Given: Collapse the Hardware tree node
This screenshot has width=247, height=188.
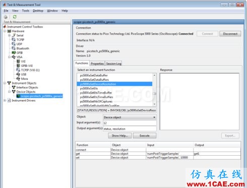Looking at the screenshot, I should [5, 31].
